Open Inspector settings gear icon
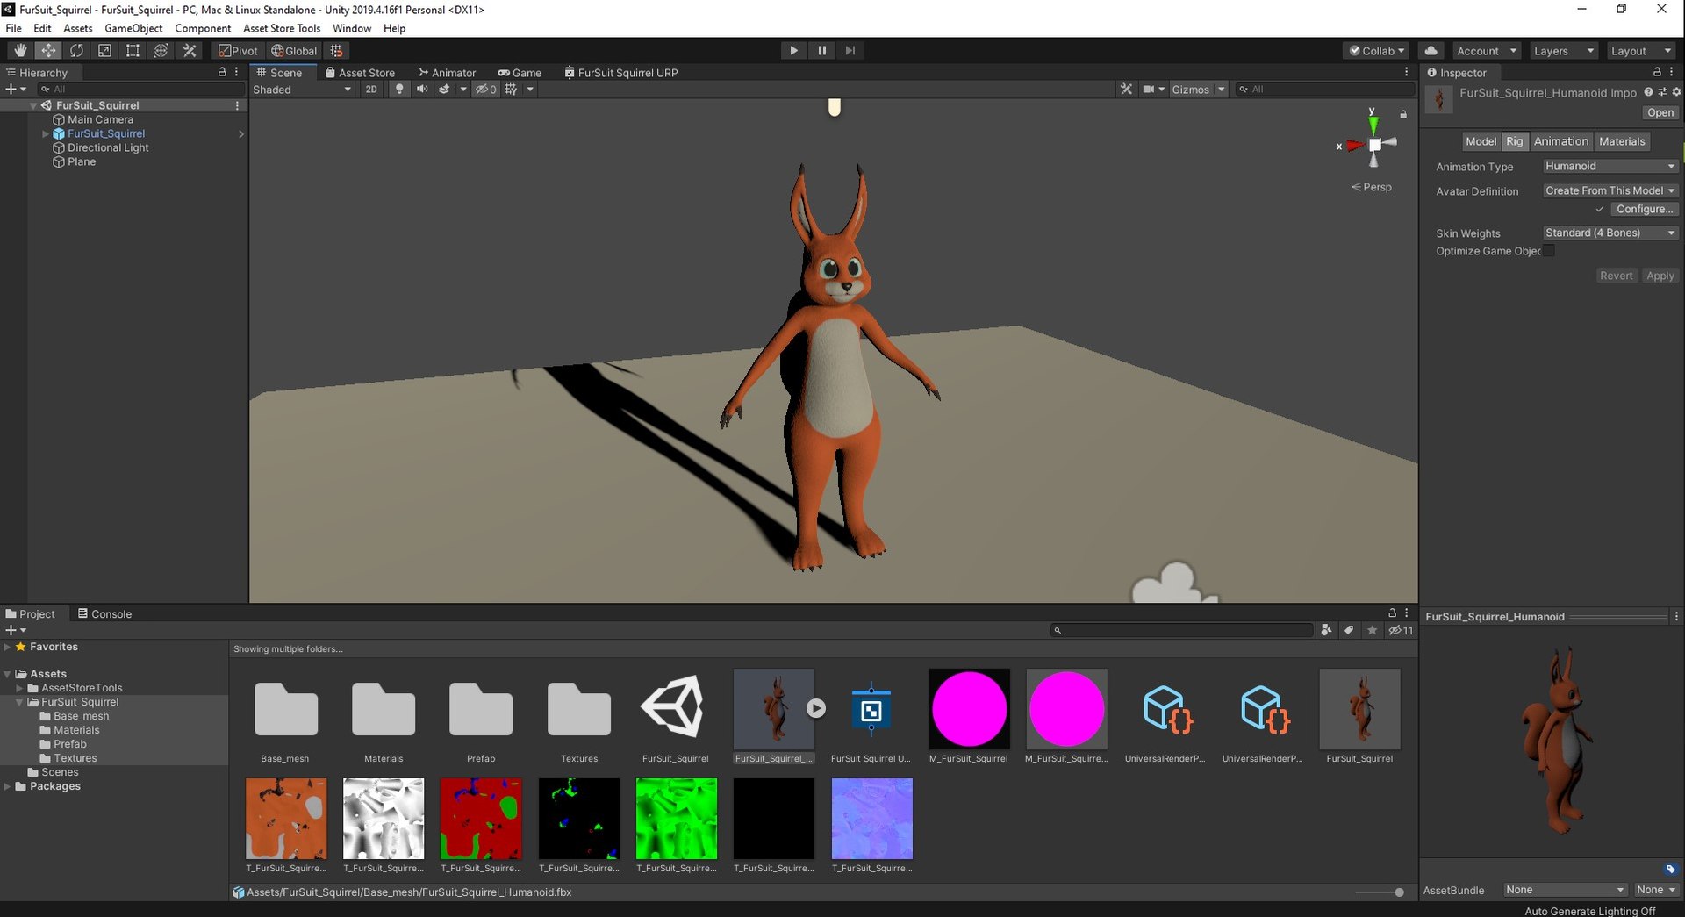Image resolution: width=1685 pixels, height=917 pixels. tap(1676, 92)
